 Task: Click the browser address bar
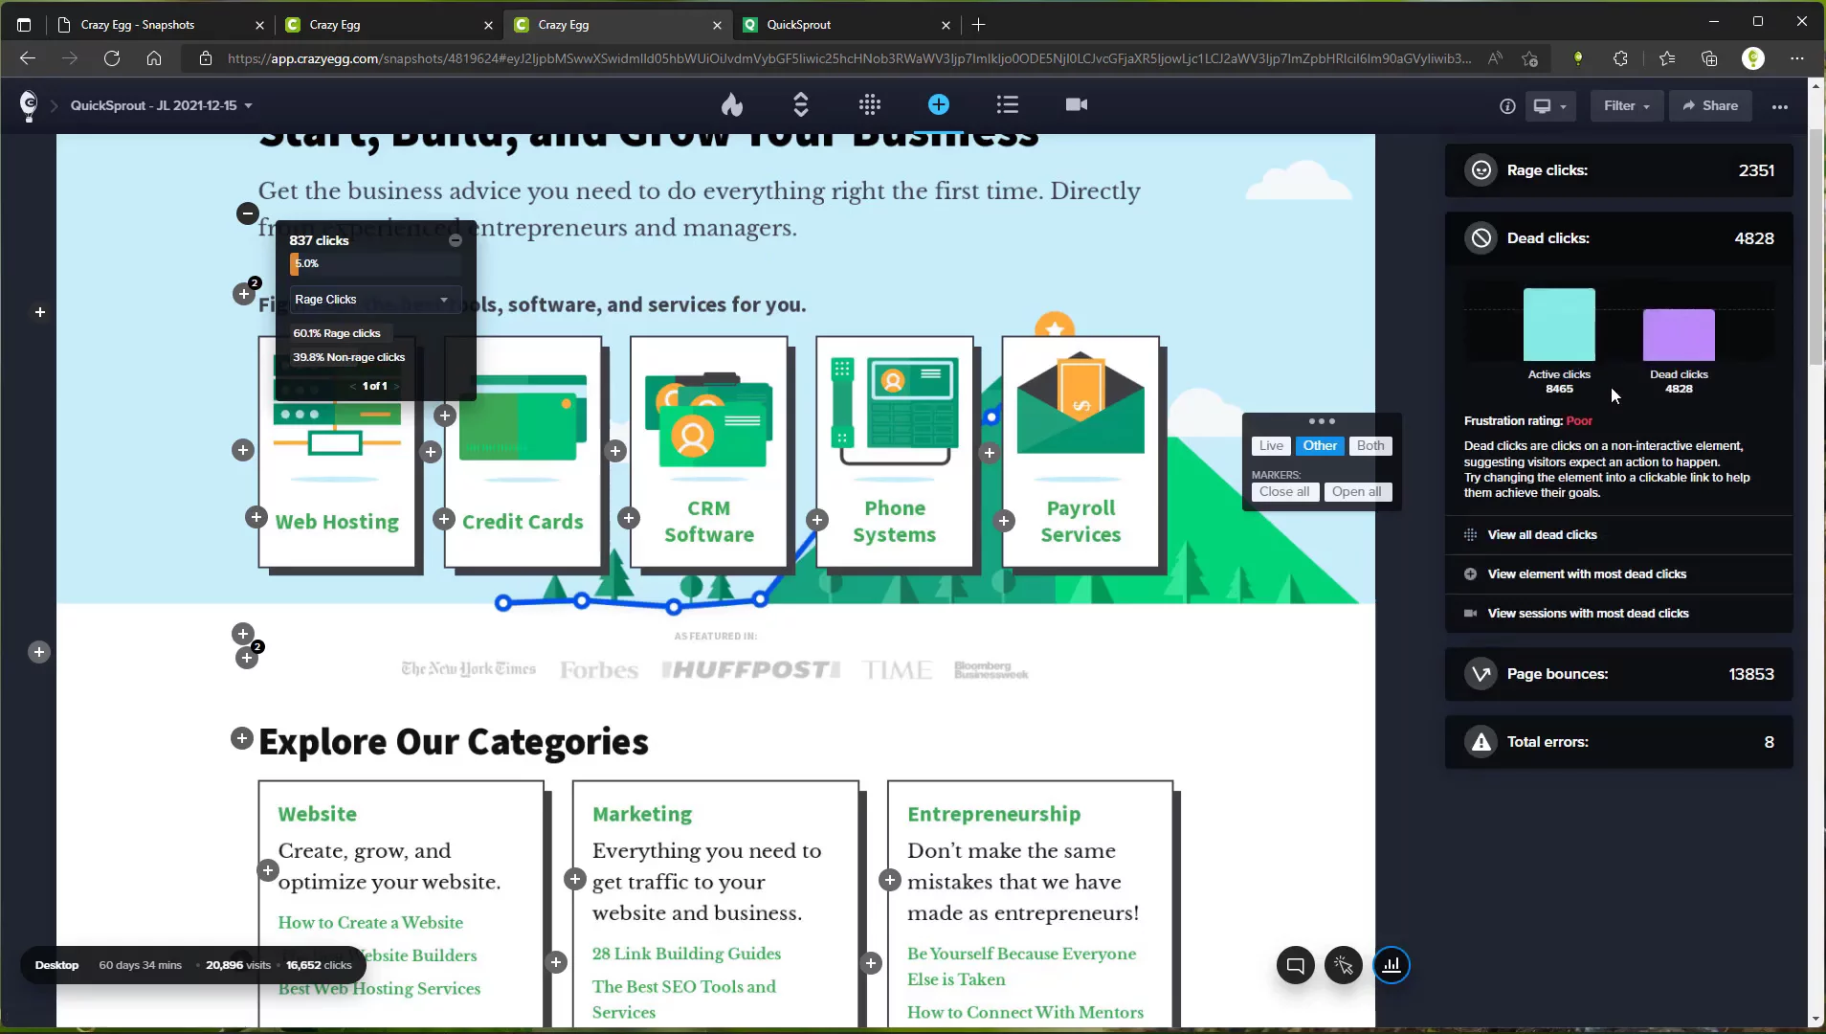pyautogui.click(x=847, y=58)
